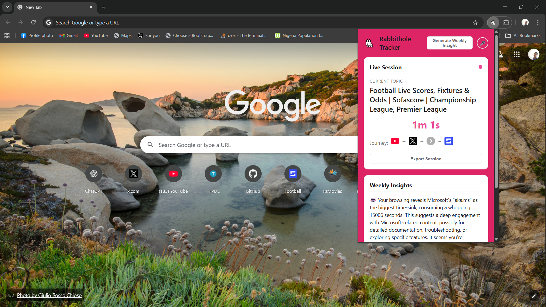
Task: Click the pin icon in Rabbithole Tracker header
Action: coord(482,43)
